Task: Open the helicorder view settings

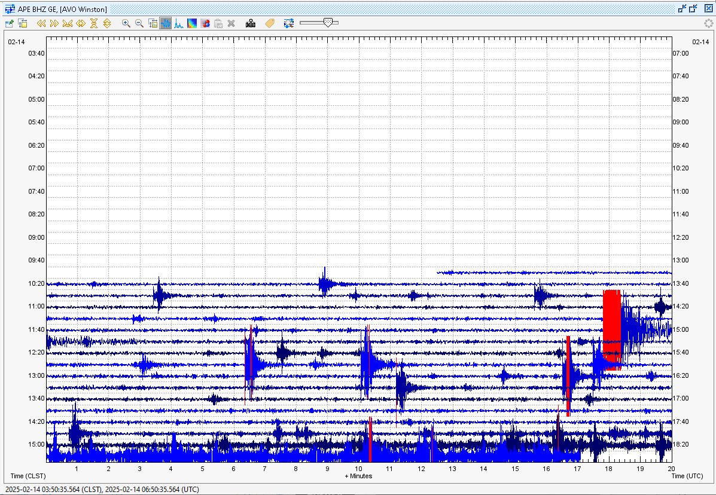Action: click(9, 23)
